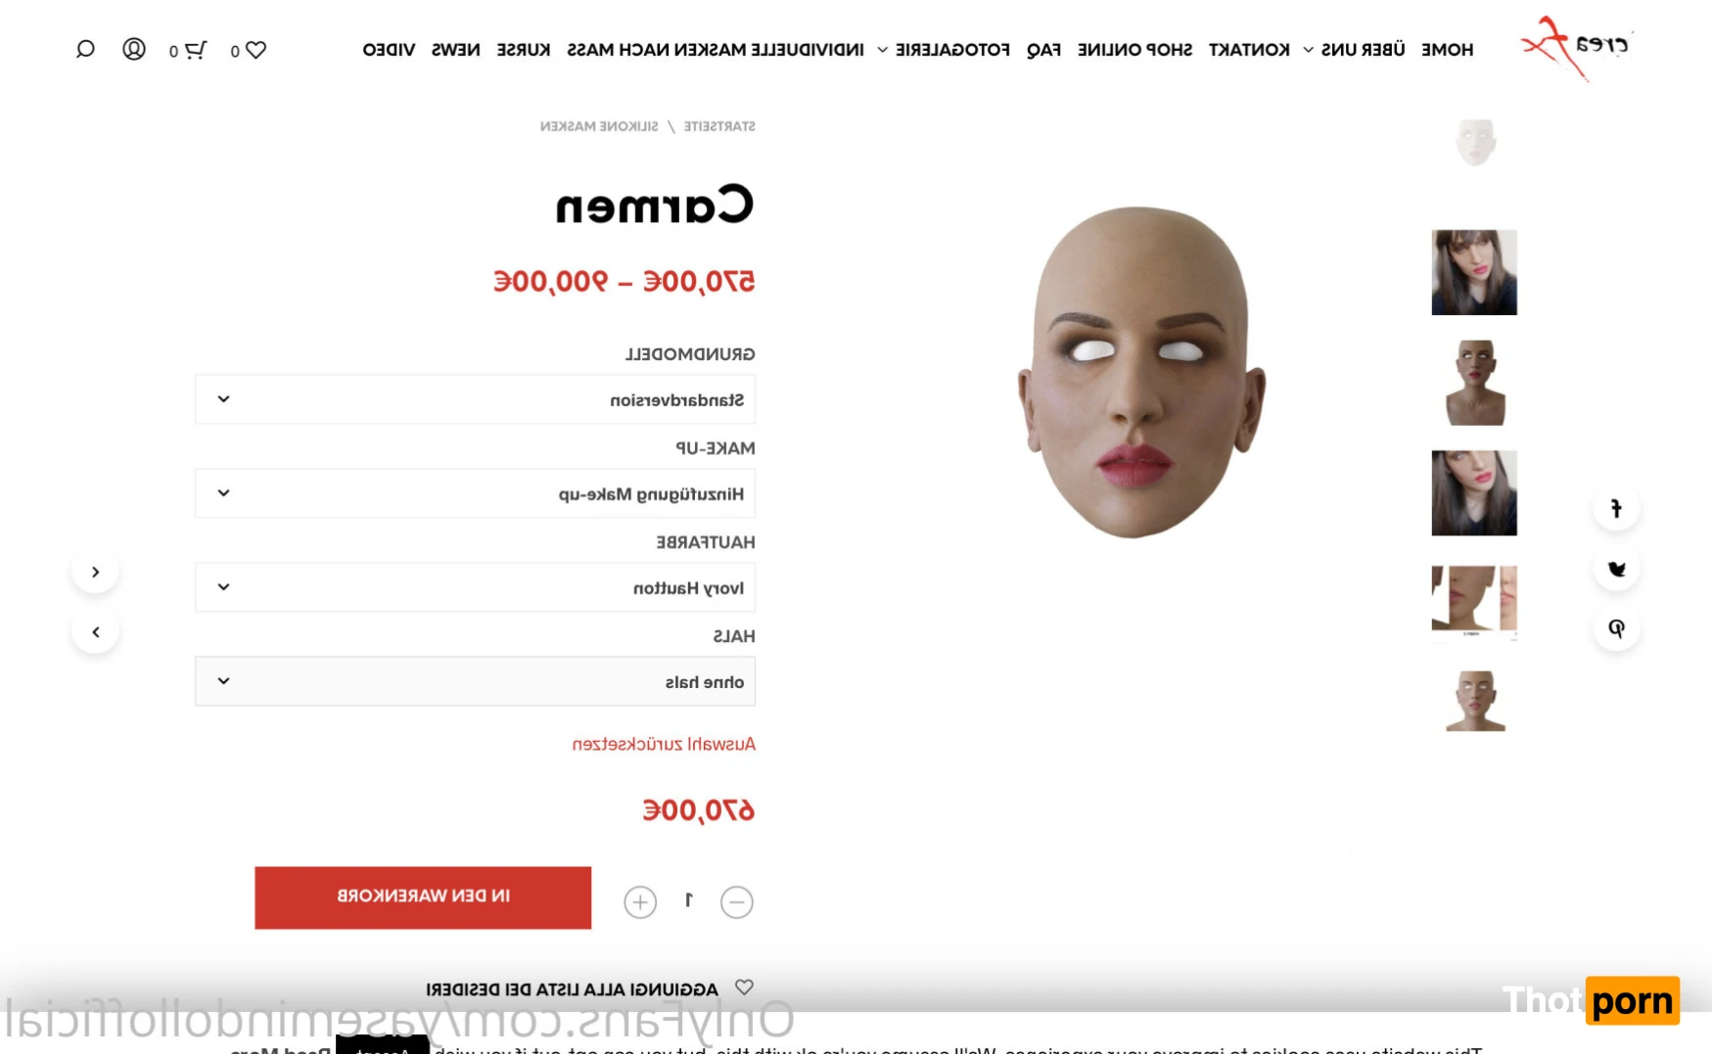Open the search magnifier icon
The width and height of the screenshot is (1712, 1054).
point(85,49)
